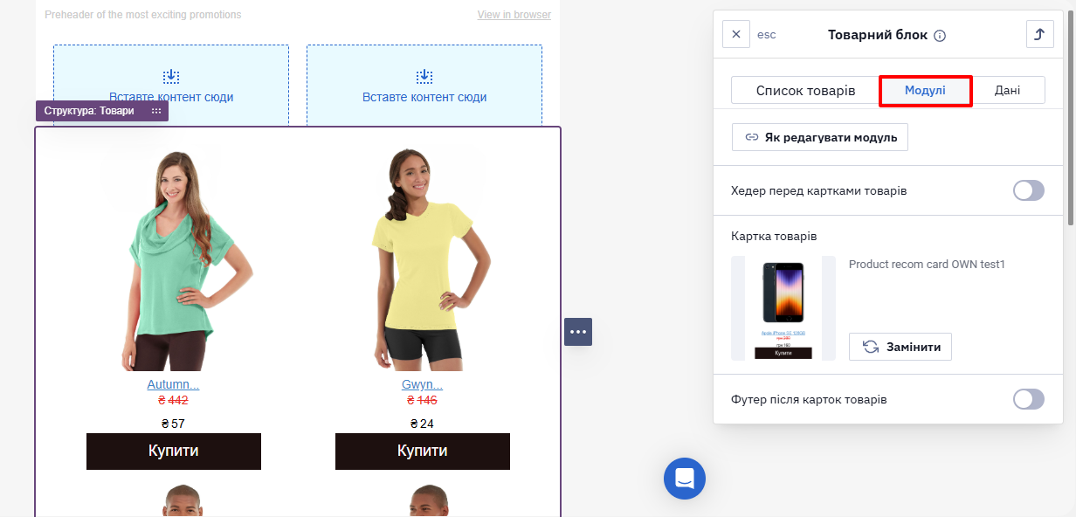Open the chat support bubble

[x=685, y=478]
